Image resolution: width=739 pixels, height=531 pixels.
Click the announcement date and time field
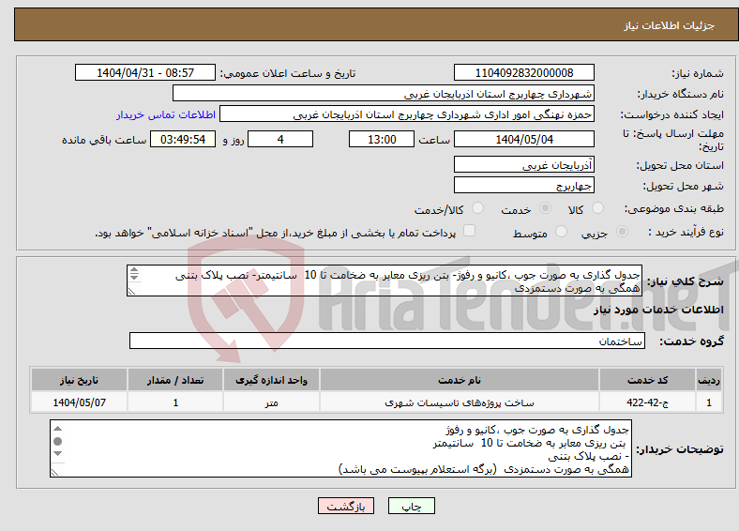tap(145, 72)
